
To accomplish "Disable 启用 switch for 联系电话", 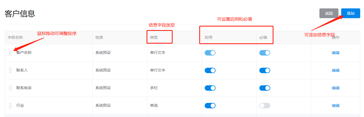I will click(210, 88).
